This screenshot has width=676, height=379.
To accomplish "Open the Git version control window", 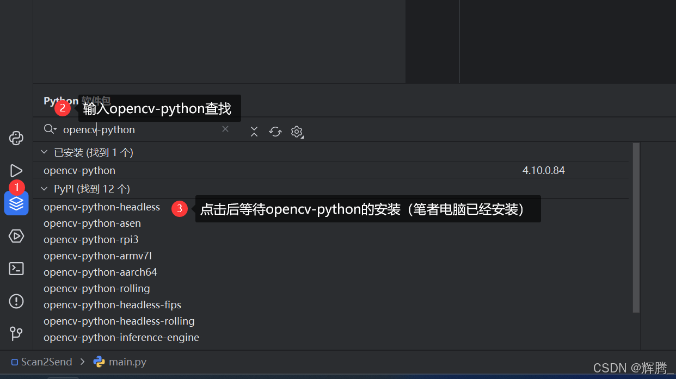I will point(16,333).
